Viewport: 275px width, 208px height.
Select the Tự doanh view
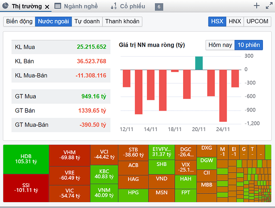87,22
